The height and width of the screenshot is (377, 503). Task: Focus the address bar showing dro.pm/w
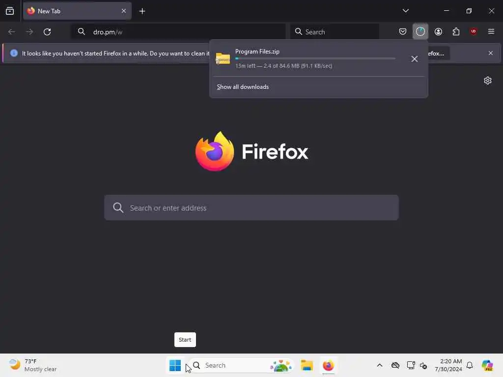[178, 32]
